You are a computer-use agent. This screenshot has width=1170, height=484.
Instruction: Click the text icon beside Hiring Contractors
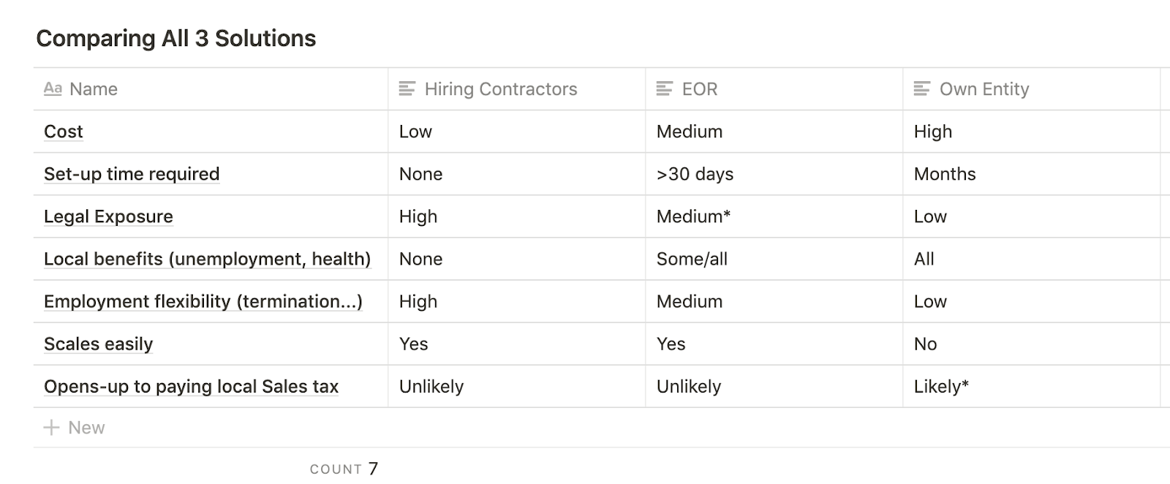407,89
